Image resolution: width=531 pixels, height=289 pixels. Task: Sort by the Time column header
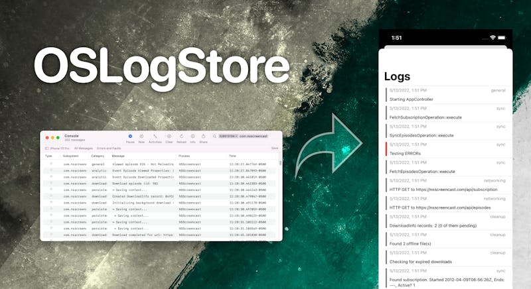click(232, 156)
